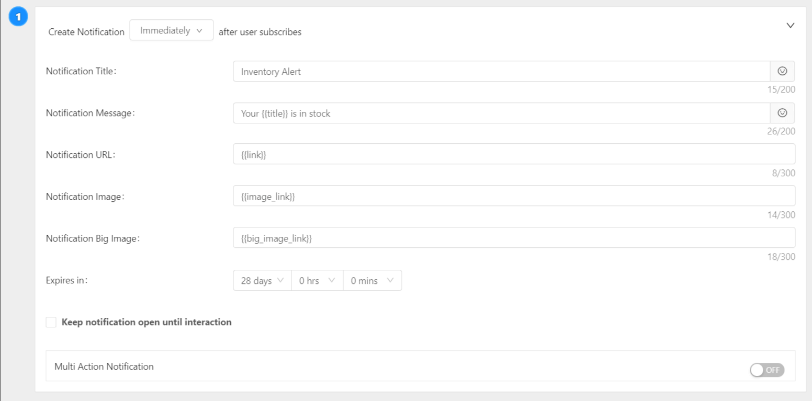Collapse section 1 using the top-right chevron

791,25
